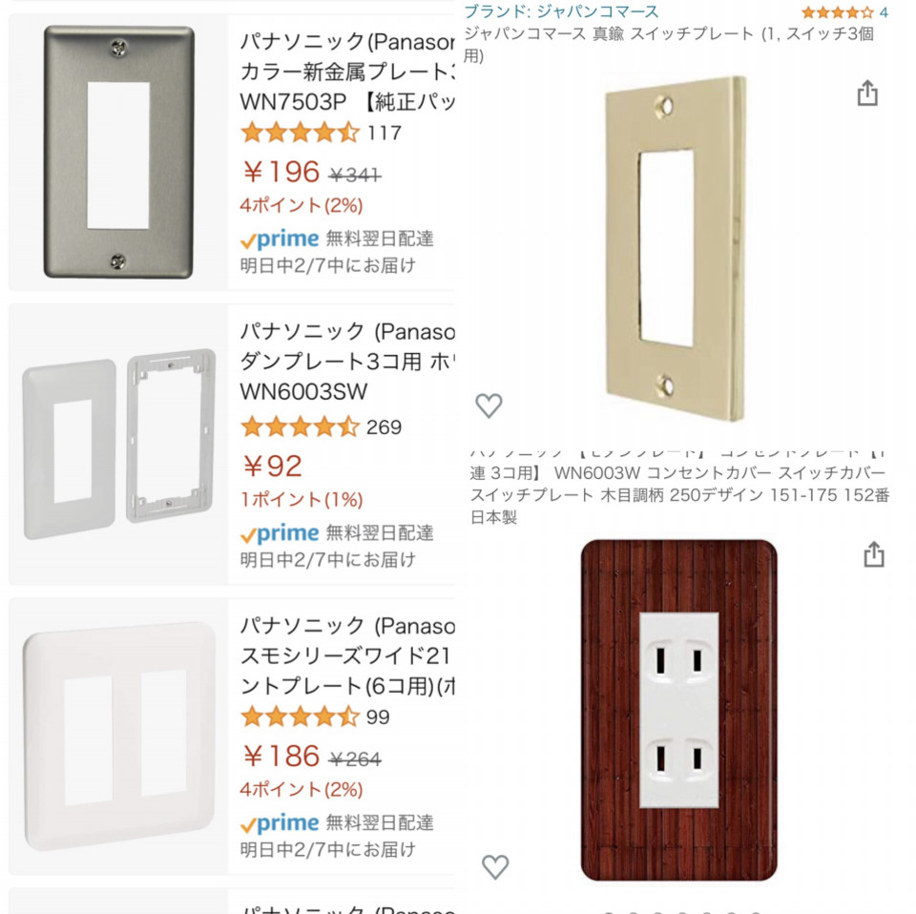Viewport: 916px width, 914px height.
Task: Click the ¥186 price
Action: pyautogui.click(x=281, y=756)
